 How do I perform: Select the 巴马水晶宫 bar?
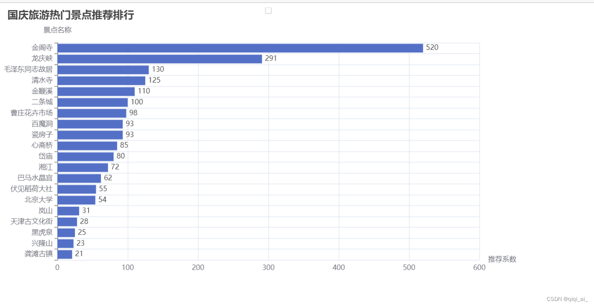pyautogui.click(x=79, y=178)
